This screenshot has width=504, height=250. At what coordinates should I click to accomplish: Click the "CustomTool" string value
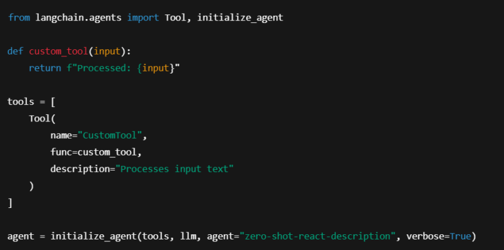click(x=110, y=135)
